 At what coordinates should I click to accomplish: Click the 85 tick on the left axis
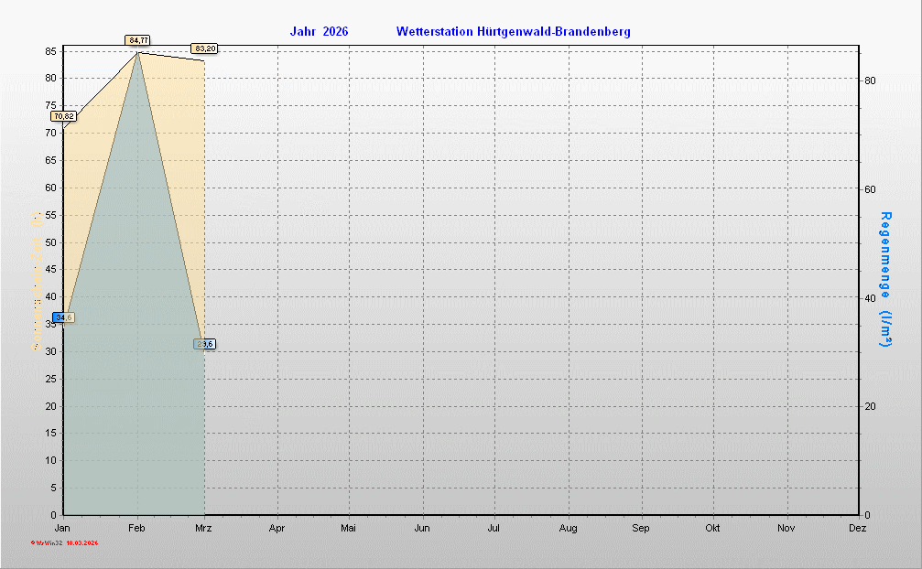click(51, 51)
